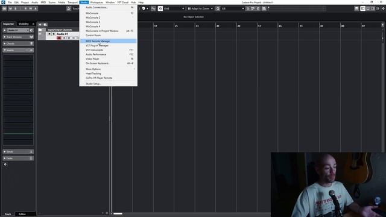Toggle the lower zone visibility icon
This screenshot has width=386, height=217.
[368, 8]
